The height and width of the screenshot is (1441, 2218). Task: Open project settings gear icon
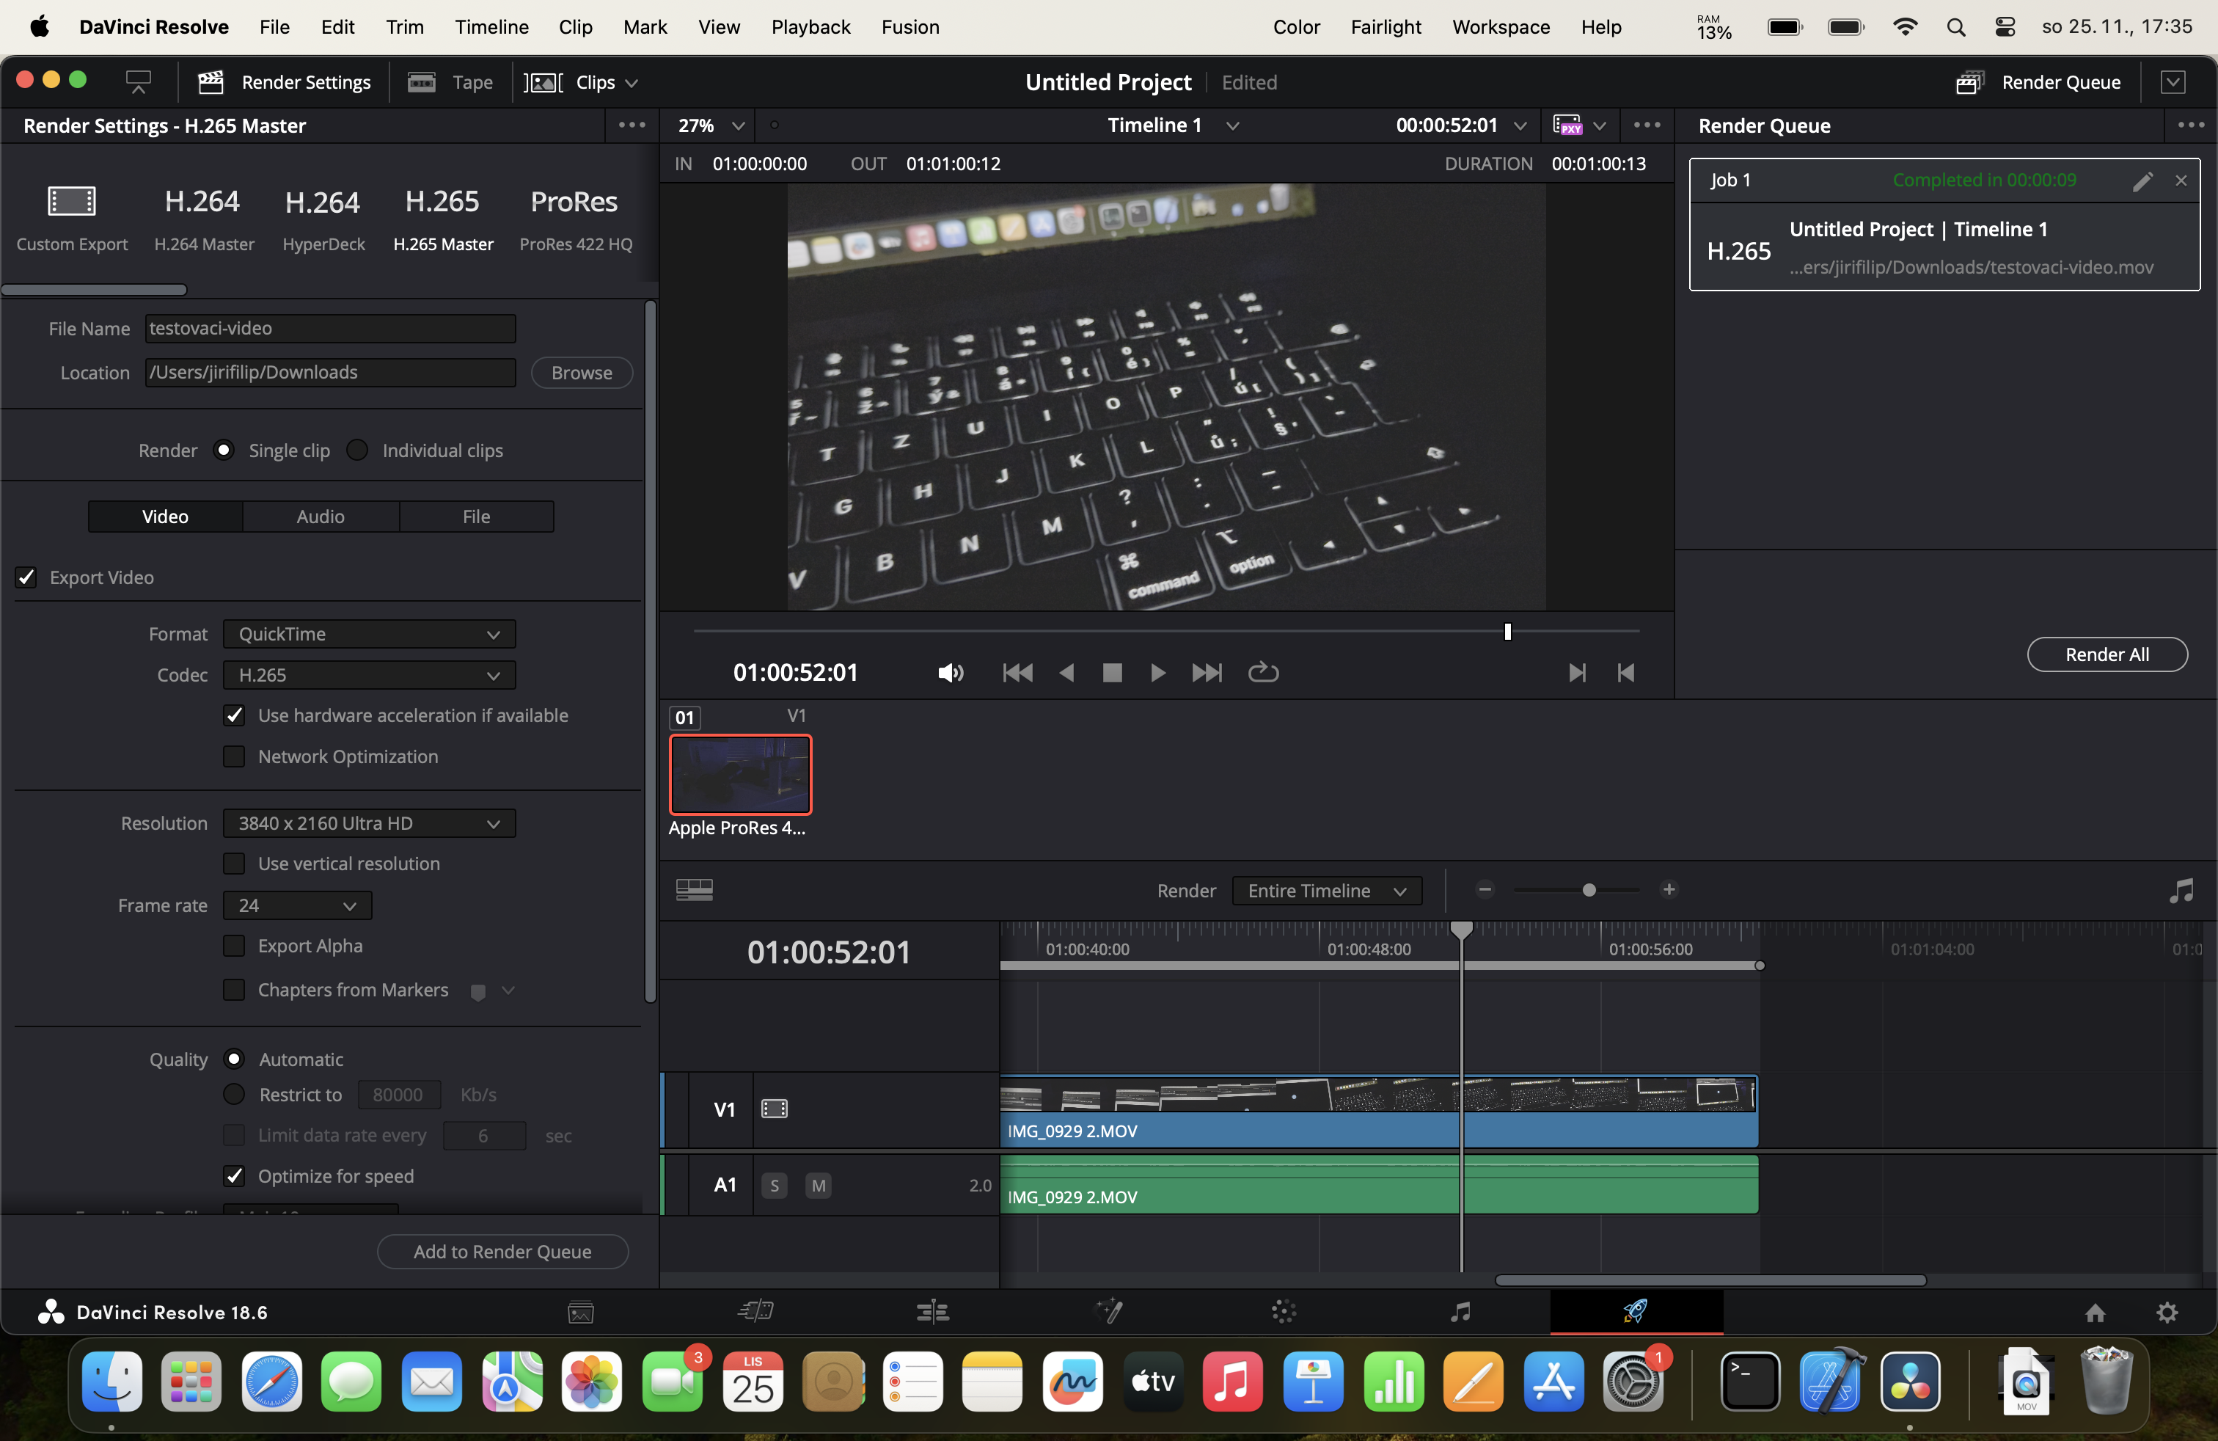click(2167, 1313)
